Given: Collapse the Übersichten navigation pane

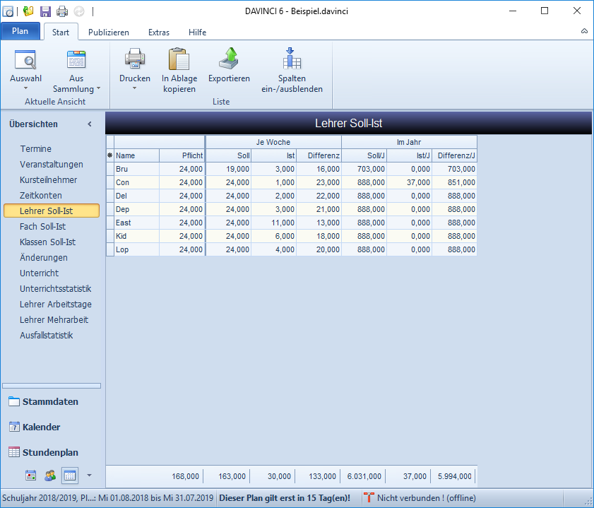Looking at the screenshot, I should pyautogui.click(x=90, y=124).
